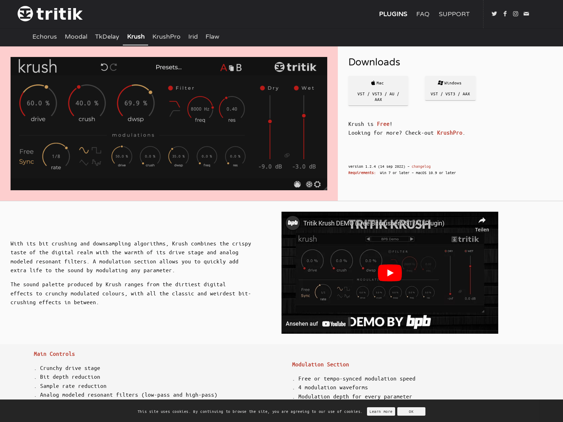Click undo arrow in Krush plugin

click(x=104, y=67)
